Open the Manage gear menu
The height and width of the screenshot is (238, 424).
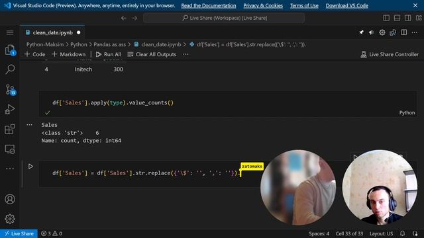click(x=10, y=219)
